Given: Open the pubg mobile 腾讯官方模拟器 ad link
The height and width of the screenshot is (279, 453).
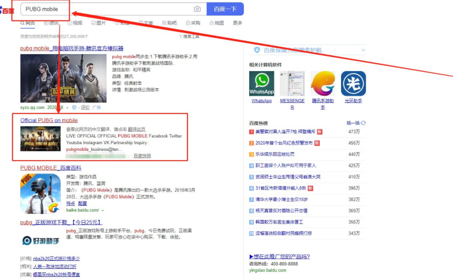Looking at the screenshot, I should pyautogui.click(x=72, y=48).
